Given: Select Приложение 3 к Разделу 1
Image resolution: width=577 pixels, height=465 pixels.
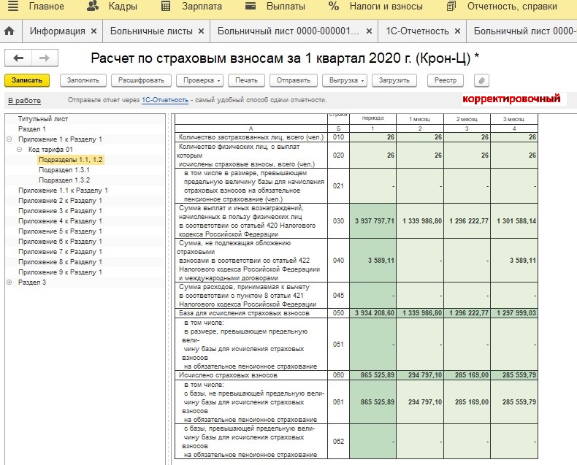Looking at the screenshot, I should [60, 211].
